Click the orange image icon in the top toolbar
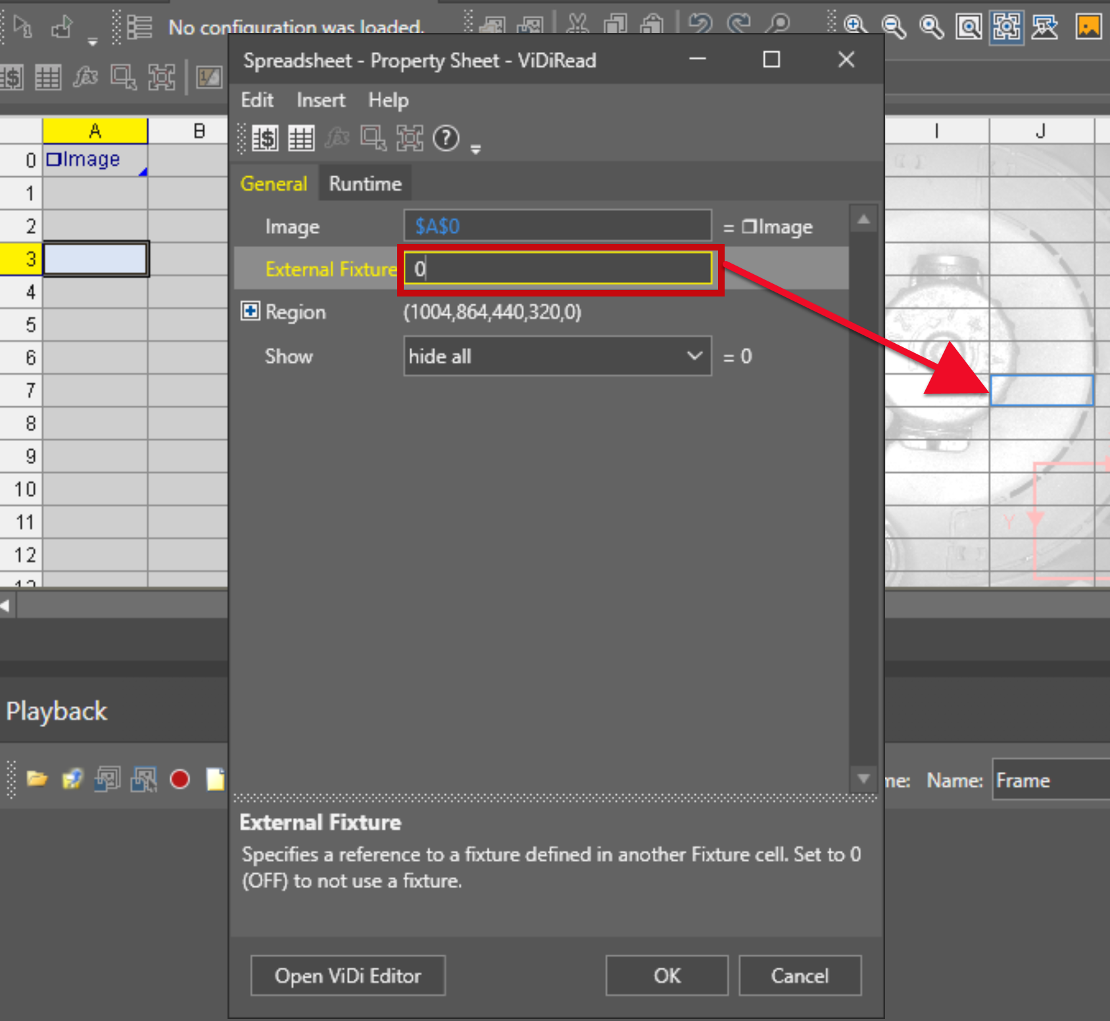This screenshot has width=1110, height=1021. 1088,26
